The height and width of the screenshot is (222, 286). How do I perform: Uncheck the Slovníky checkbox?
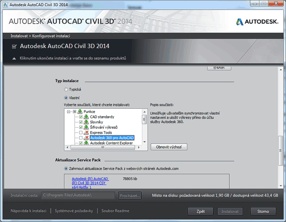pos(81,122)
